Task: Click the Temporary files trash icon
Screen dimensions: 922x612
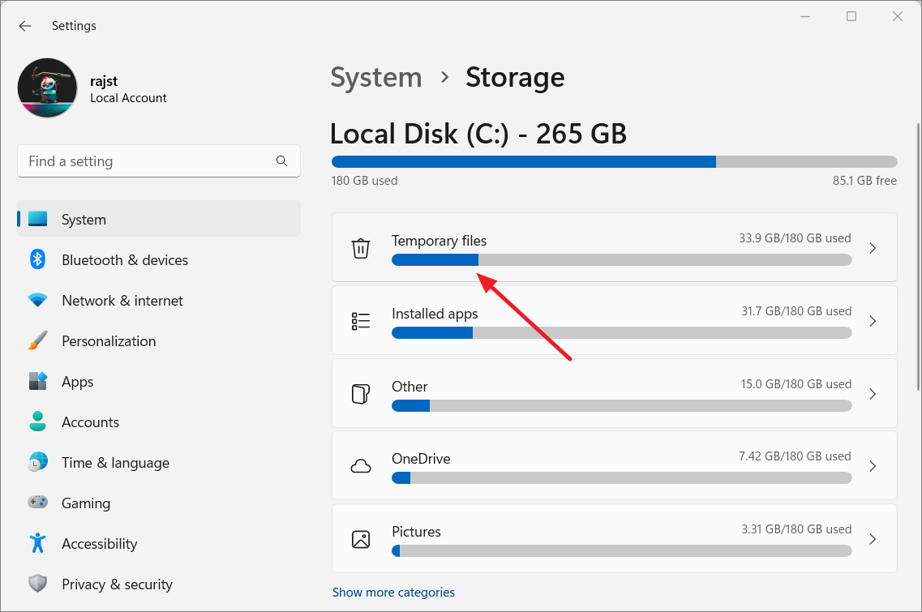Action: click(361, 248)
